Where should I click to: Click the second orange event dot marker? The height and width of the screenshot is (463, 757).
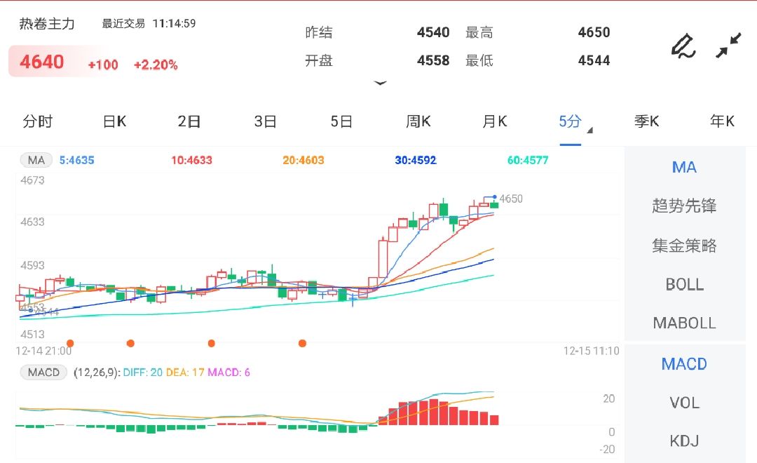130,343
